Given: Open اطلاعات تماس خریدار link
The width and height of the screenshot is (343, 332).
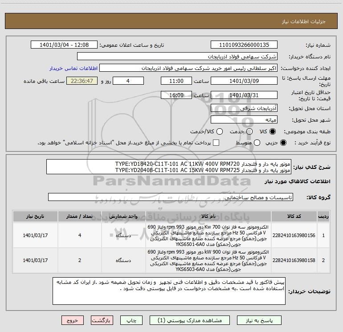Looking at the screenshot, I should (73, 68).
